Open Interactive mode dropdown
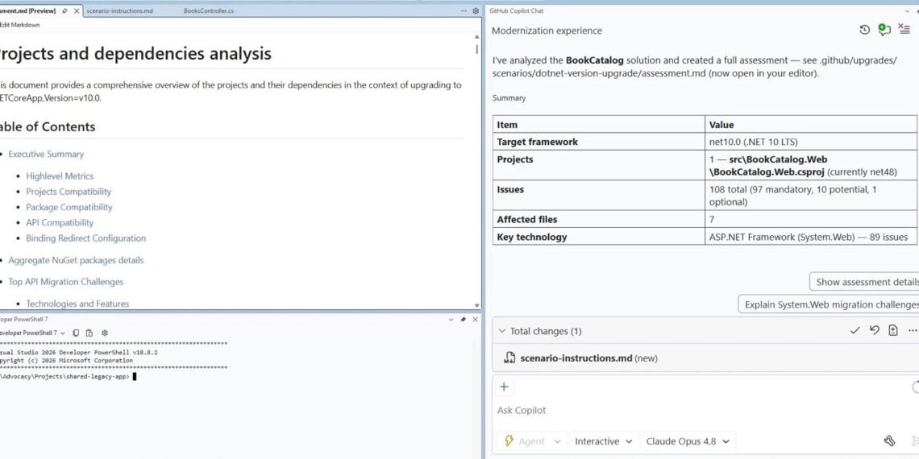 (605, 441)
